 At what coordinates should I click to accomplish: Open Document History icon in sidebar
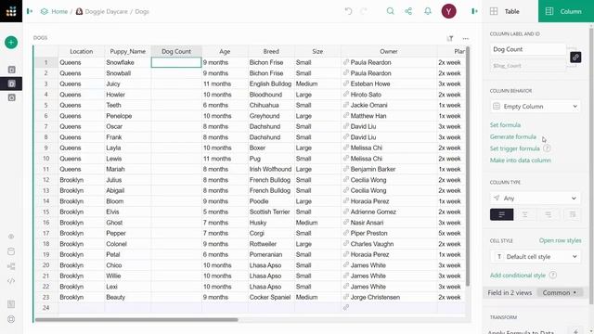pyautogui.click(x=11, y=266)
